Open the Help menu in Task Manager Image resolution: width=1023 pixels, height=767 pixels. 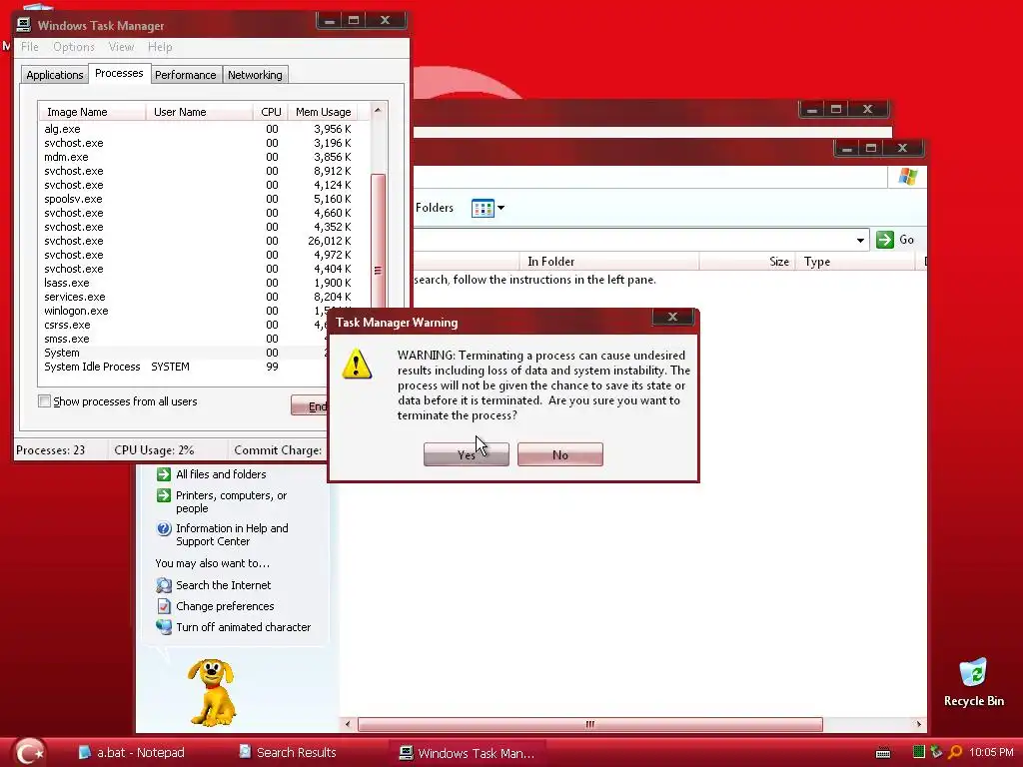(160, 47)
